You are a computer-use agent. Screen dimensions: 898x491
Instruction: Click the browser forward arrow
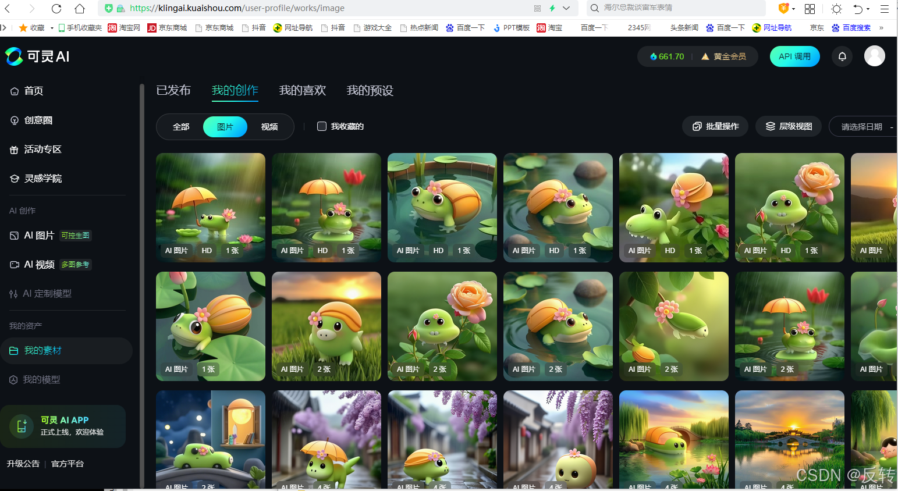[32, 8]
